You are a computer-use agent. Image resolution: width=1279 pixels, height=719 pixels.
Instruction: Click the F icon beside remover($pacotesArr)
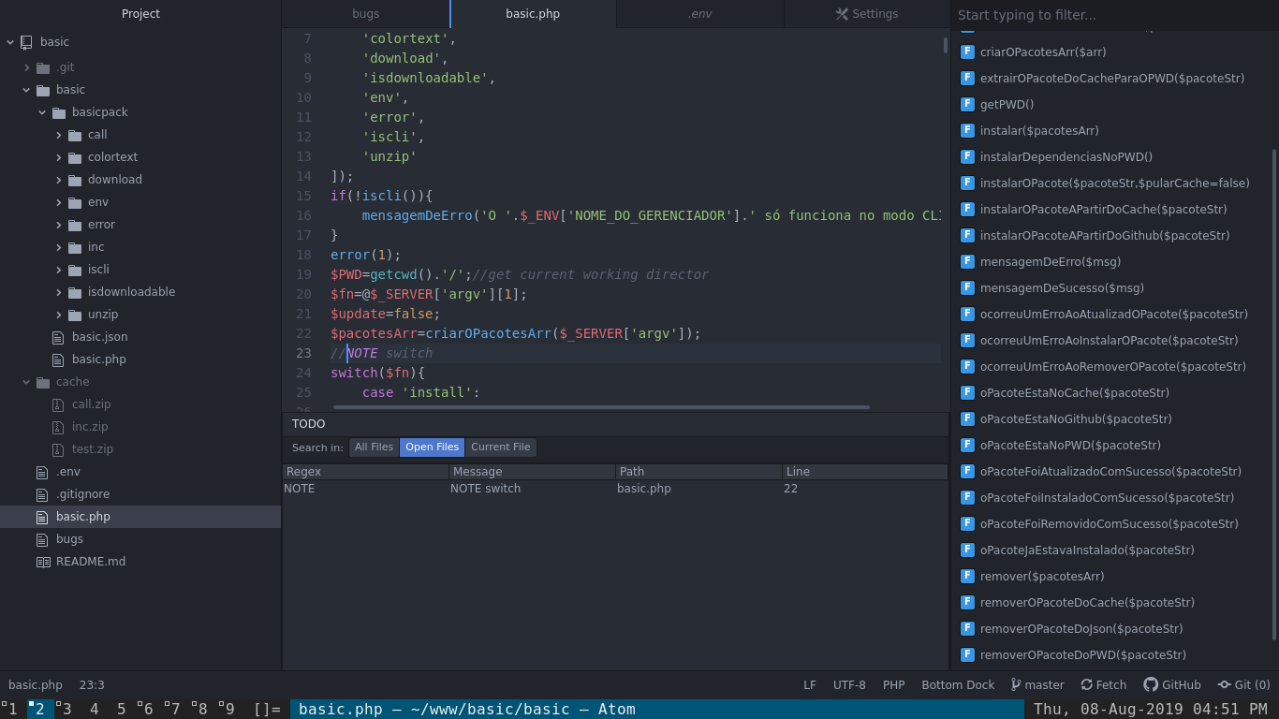(x=968, y=577)
